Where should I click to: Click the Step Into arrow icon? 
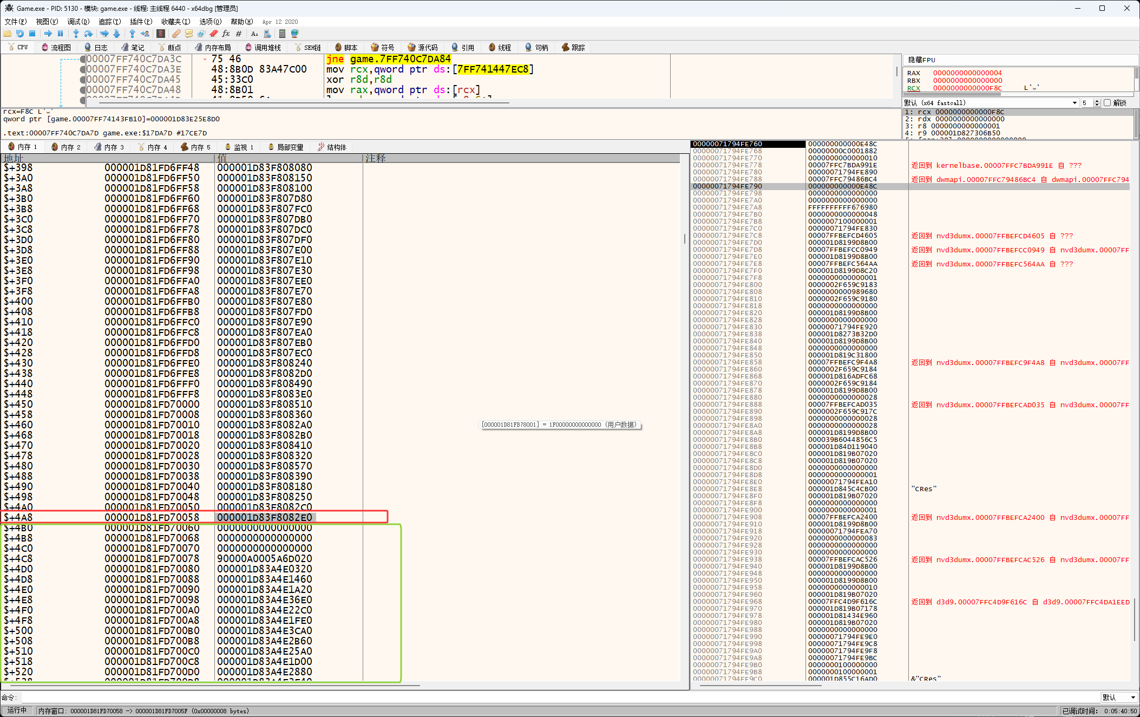click(x=76, y=34)
